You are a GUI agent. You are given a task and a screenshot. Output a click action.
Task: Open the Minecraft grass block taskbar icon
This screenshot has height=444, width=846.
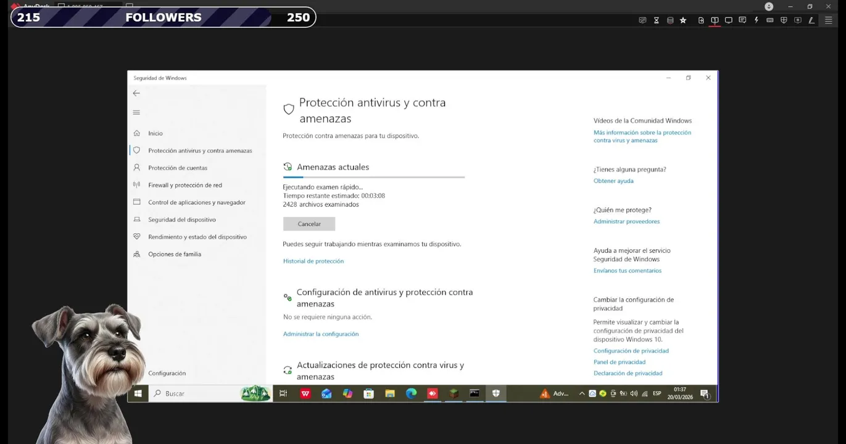454,393
